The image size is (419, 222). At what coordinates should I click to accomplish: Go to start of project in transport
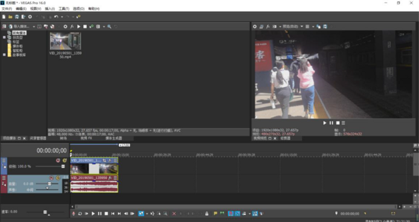113,214
